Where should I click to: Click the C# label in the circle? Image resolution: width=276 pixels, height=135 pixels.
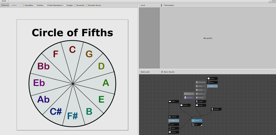[56, 111]
